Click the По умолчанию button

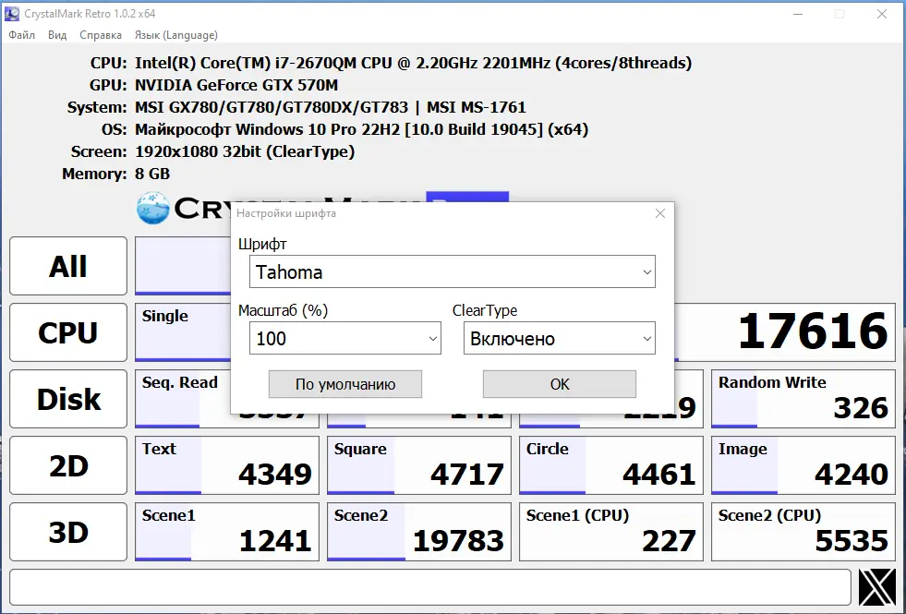click(x=345, y=384)
